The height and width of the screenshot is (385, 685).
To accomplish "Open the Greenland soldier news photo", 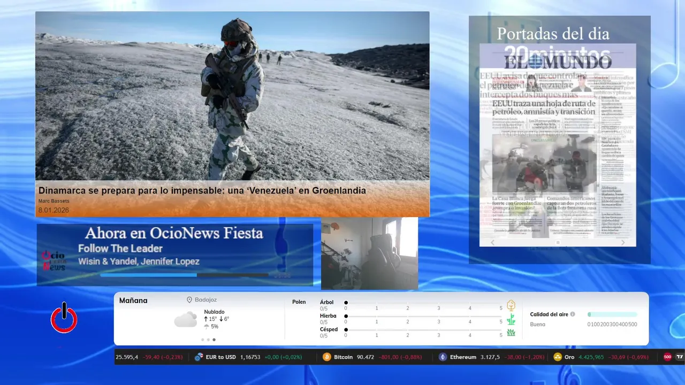I will [232, 96].
